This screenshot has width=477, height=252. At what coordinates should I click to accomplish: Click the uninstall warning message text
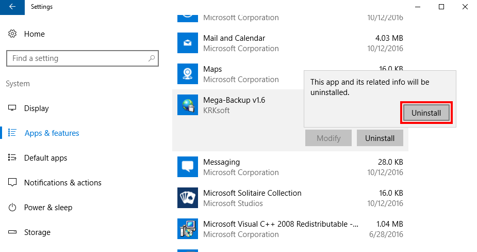(x=370, y=87)
